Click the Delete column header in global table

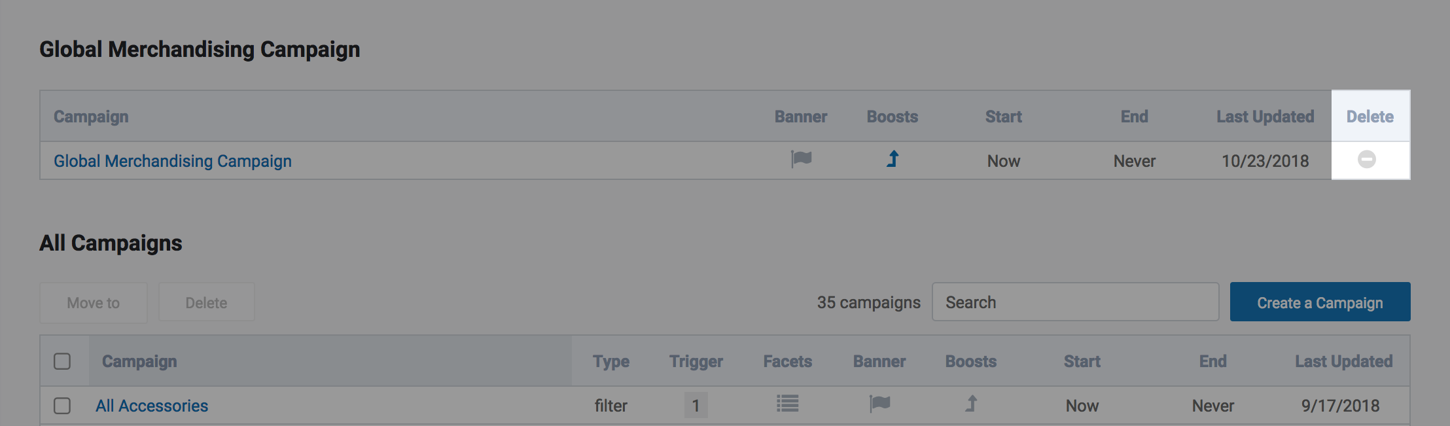click(x=1370, y=116)
